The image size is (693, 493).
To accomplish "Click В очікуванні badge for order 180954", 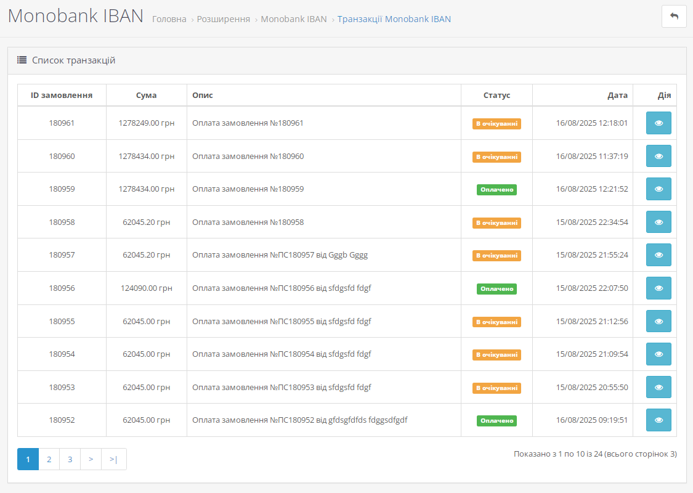I will (496, 354).
